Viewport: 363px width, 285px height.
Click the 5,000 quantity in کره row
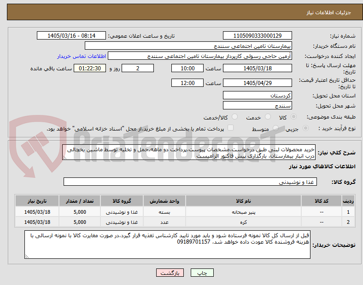tap(80, 222)
